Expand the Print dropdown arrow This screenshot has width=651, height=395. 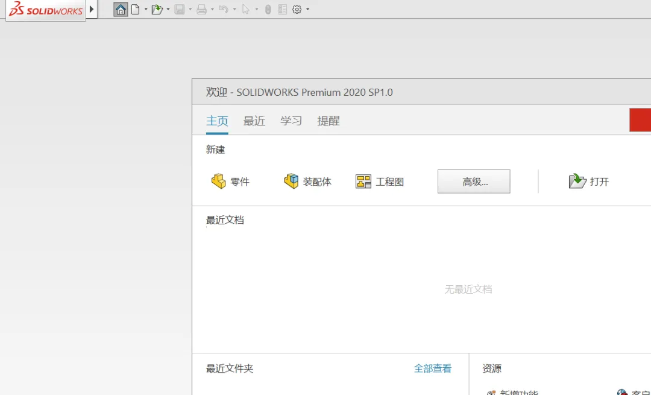point(212,9)
